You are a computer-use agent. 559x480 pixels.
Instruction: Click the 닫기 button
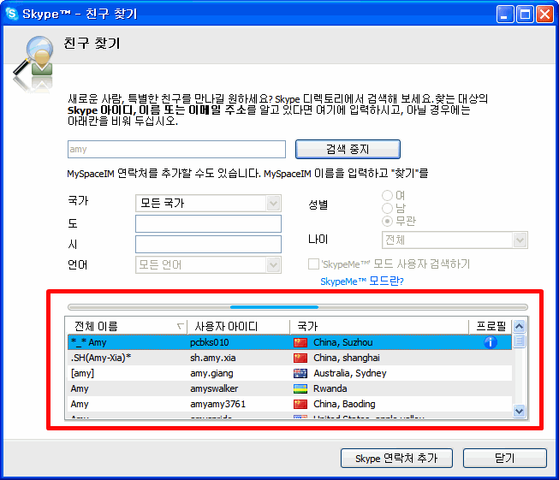point(504,458)
